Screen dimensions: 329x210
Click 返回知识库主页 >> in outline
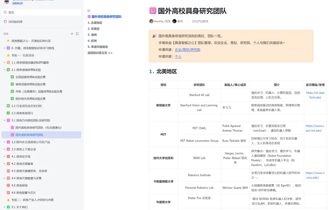click(100, 53)
